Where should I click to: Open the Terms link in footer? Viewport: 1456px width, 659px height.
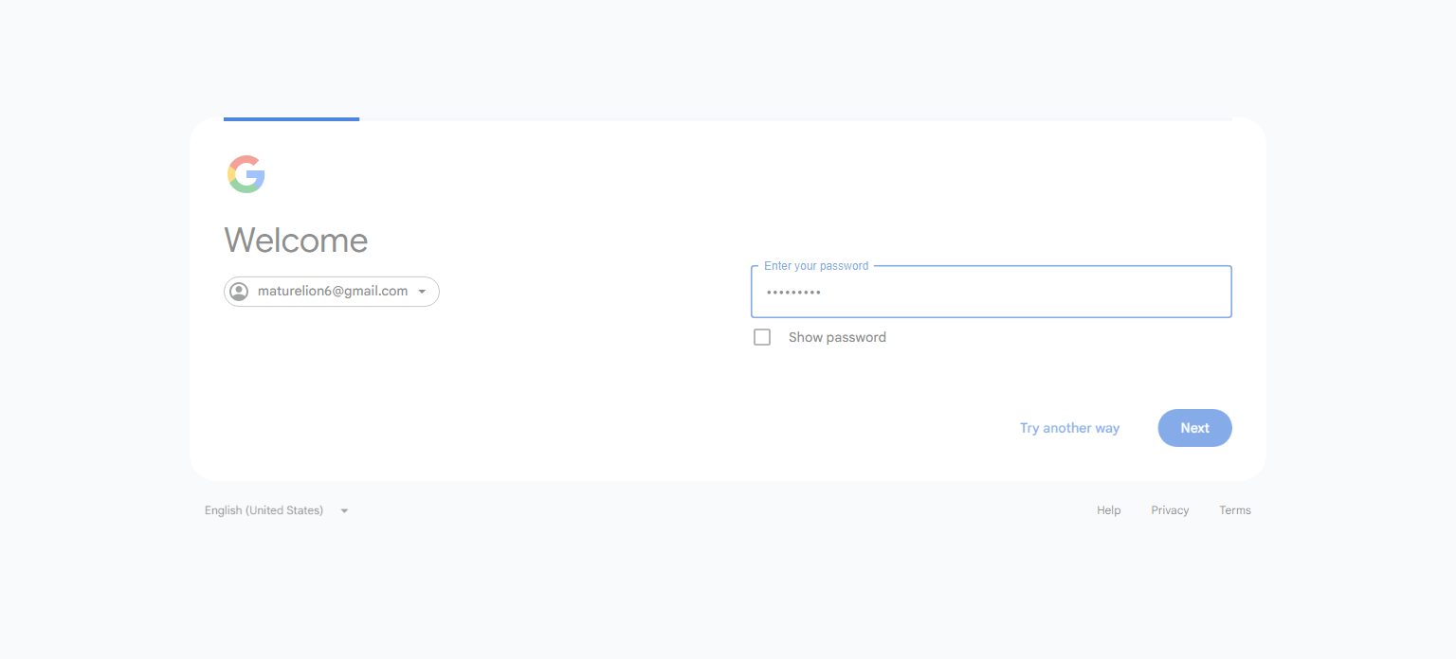pos(1235,510)
